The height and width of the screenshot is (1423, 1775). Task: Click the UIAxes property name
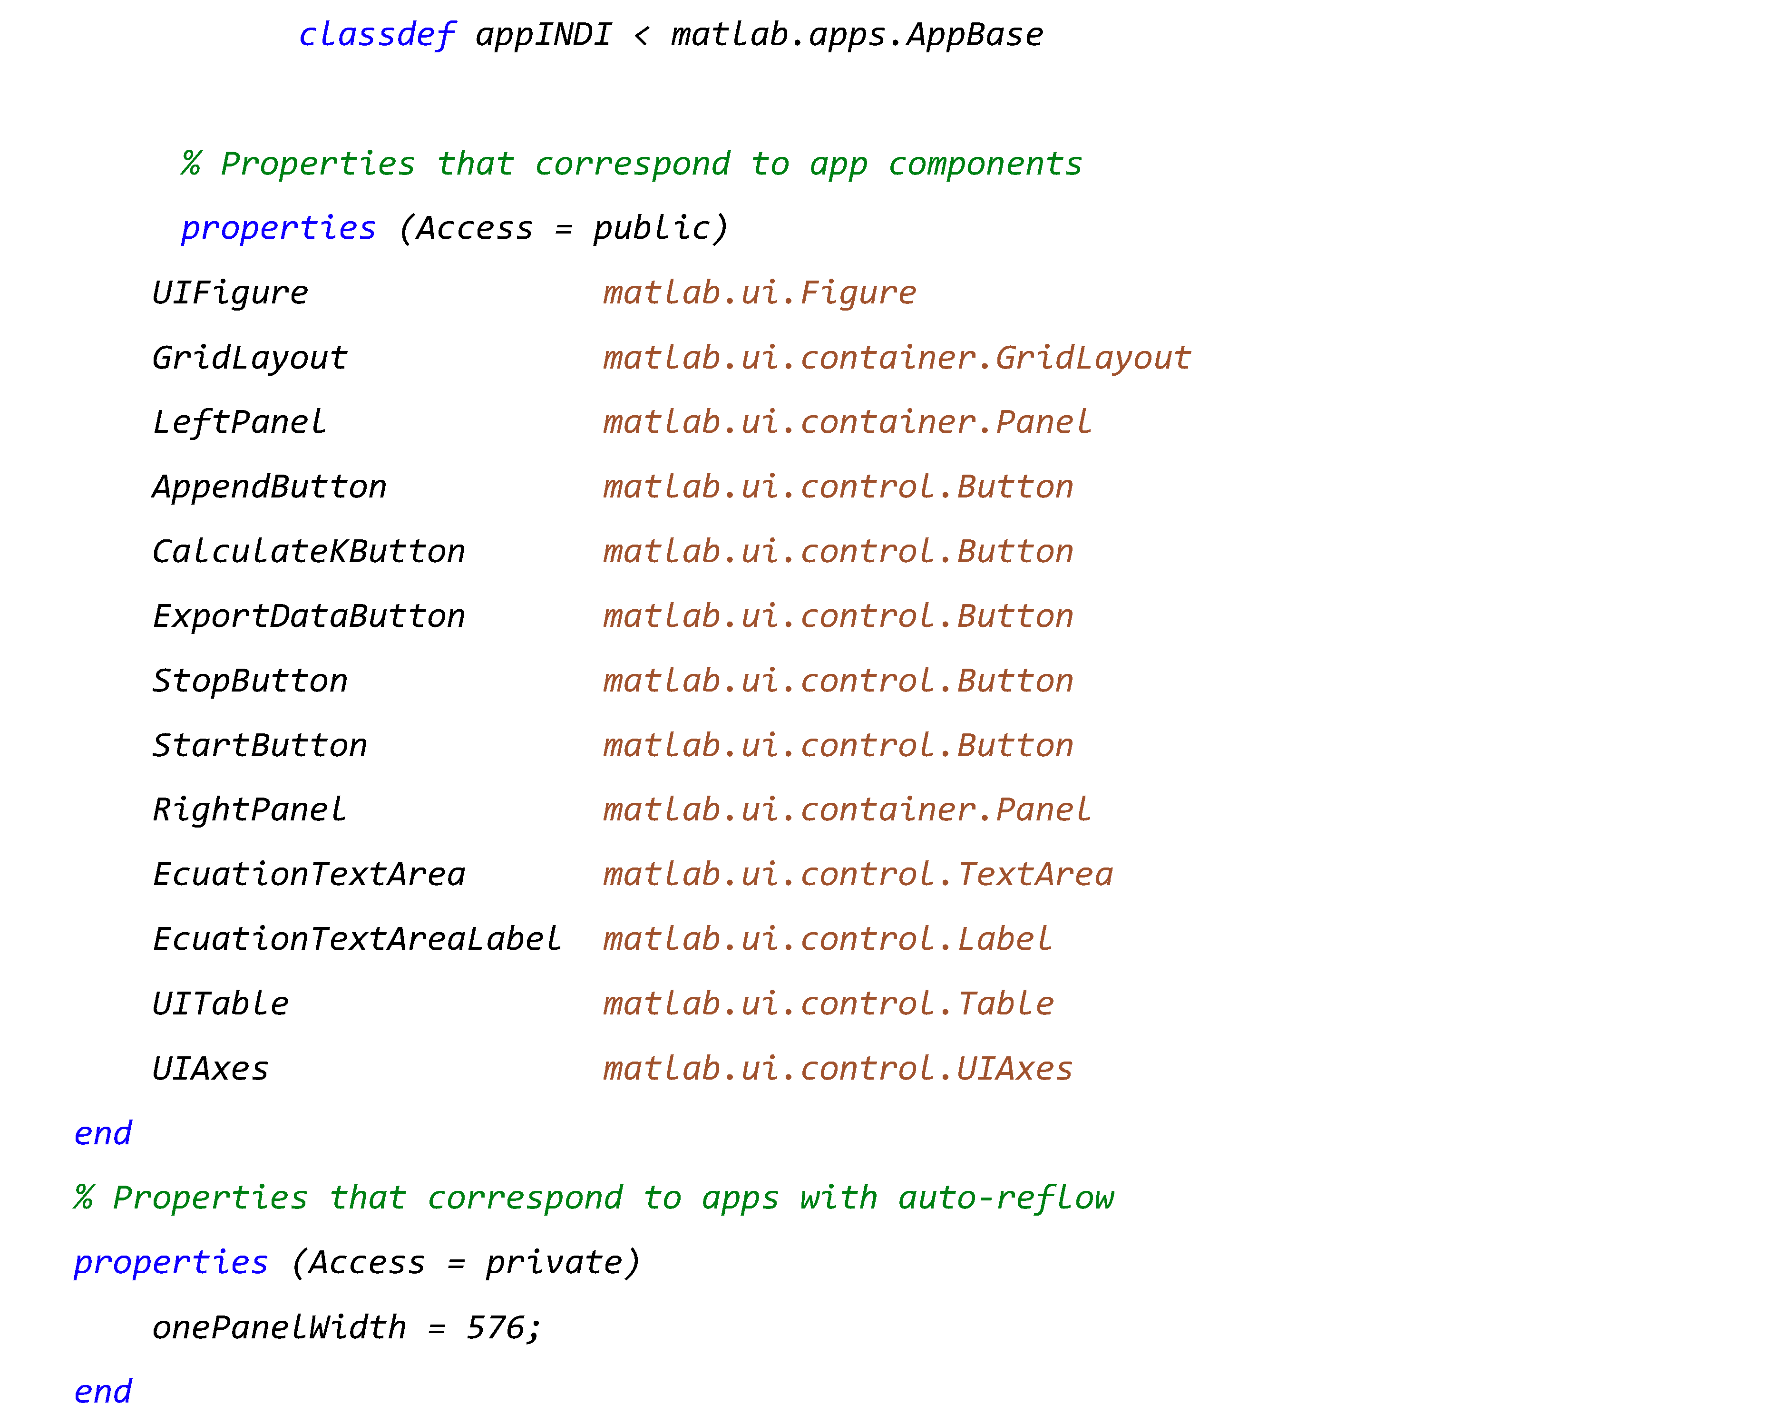coord(211,1069)
